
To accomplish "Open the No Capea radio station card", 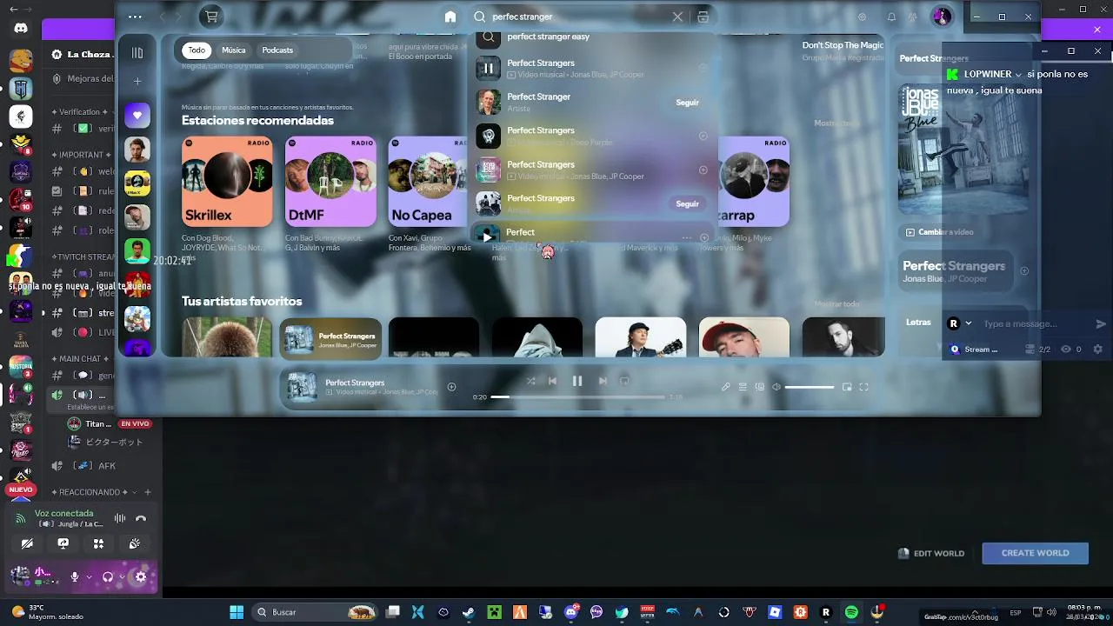I will click(427, 182).
